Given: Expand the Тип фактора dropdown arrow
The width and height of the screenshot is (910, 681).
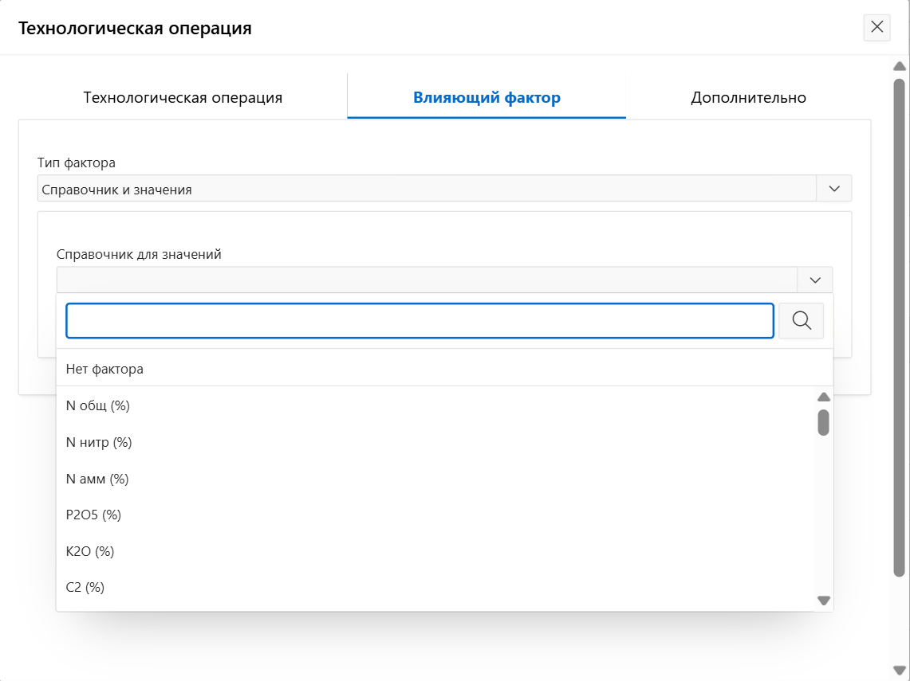Looking at the screenshot, I should tap(834, 189).
